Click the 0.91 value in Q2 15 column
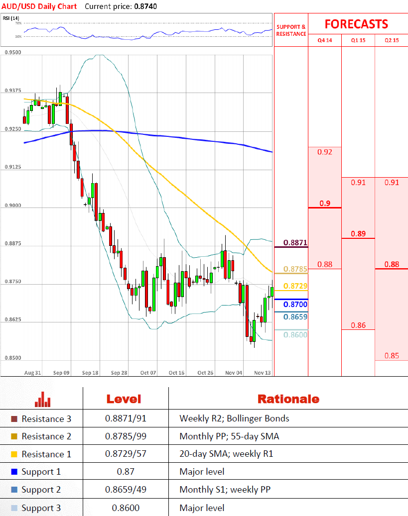Viewport: 408px width, 516px height. coord(392,182)
